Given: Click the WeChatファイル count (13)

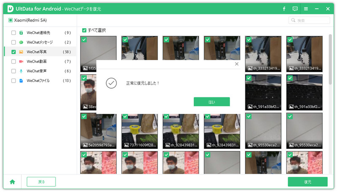Looking at the screenshot, I should pos(67,81).
